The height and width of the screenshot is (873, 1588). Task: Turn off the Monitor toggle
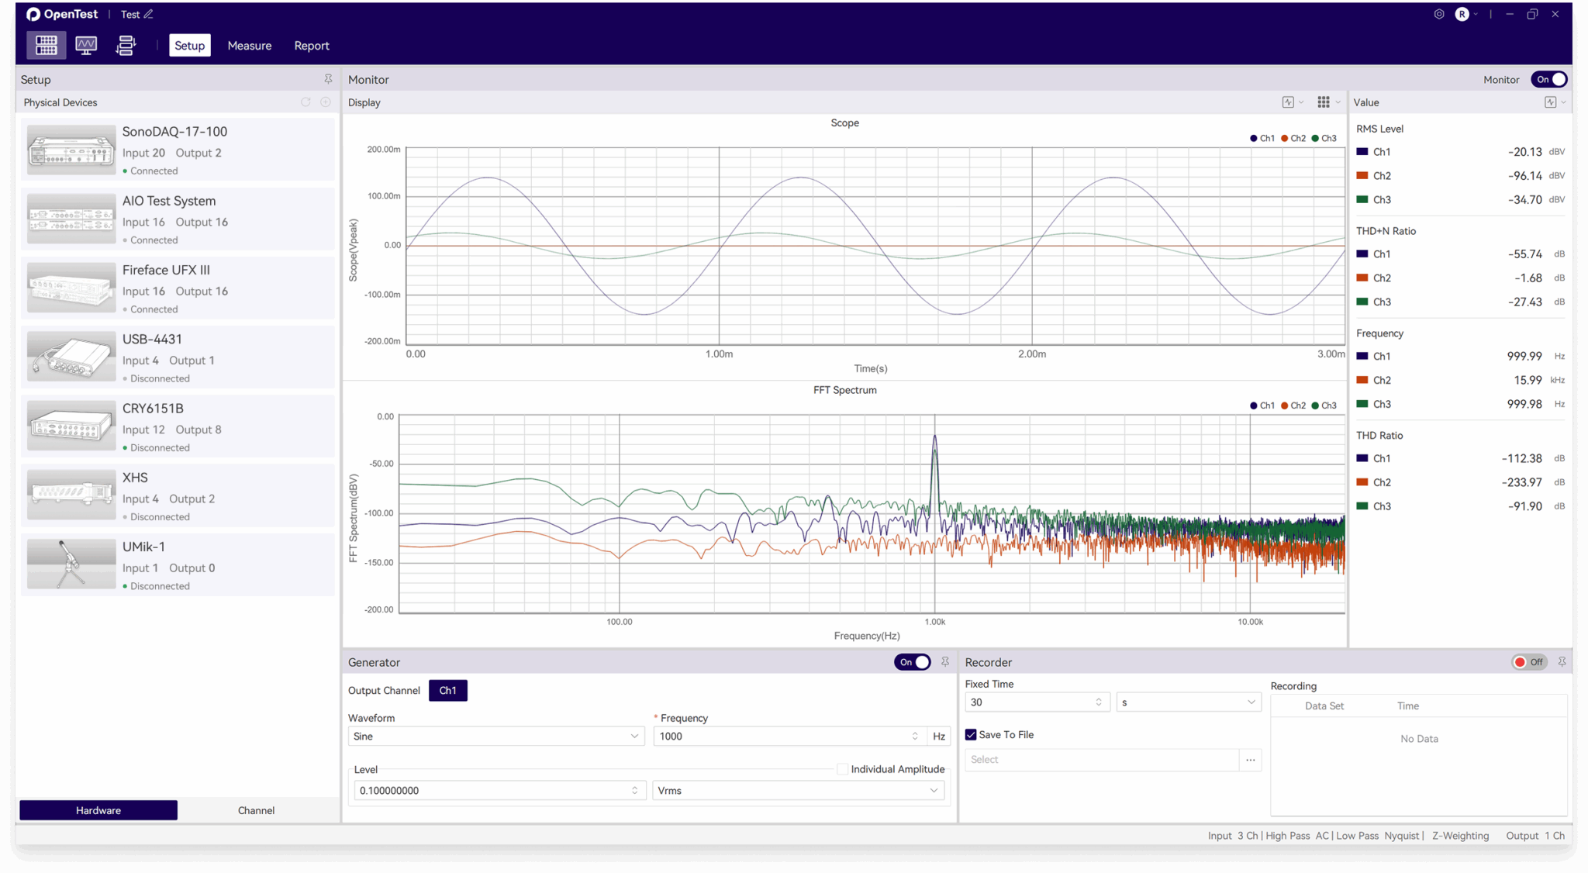[x=1548, y=79]
